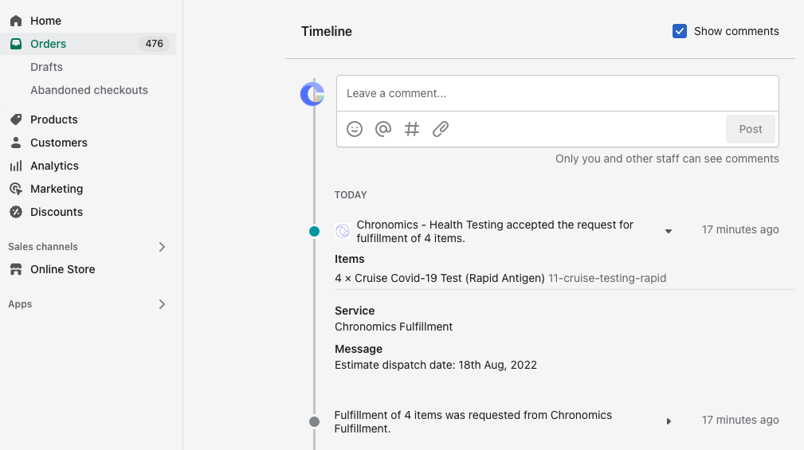The image size is (804, 450).
Task: Attach a file with paperclip icon
Action: tap(441, 129)
